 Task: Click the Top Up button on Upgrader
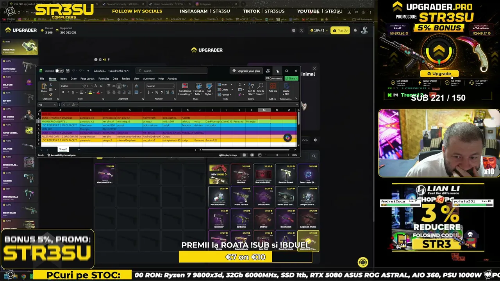coord(340,30)
